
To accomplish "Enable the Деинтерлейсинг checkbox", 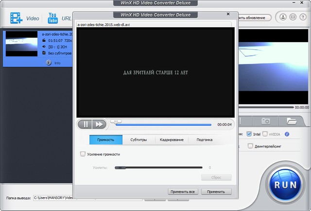I will (x=250, y=146).
